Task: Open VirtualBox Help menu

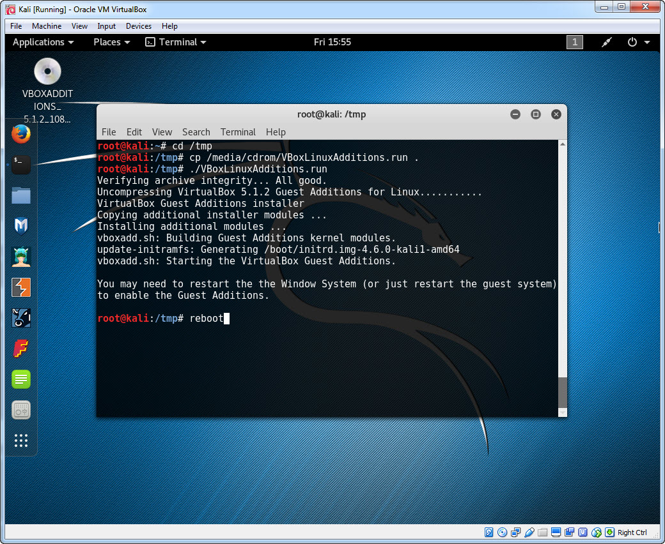Action: pyautogui.click(x=169, y=26)
